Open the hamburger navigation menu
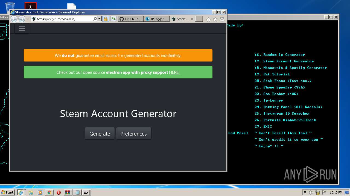The image size is (350, 196). coord(22,28)
